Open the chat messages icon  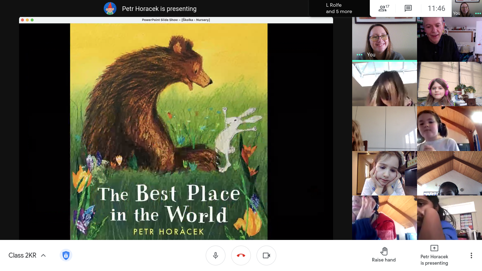pyautogui.click(x=408, y=8)
